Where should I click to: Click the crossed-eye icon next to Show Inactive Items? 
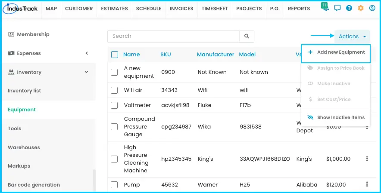310,117
